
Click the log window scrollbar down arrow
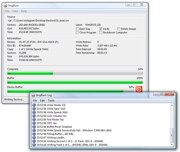(172, 145)
